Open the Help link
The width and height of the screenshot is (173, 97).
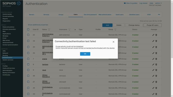point(151,3)
